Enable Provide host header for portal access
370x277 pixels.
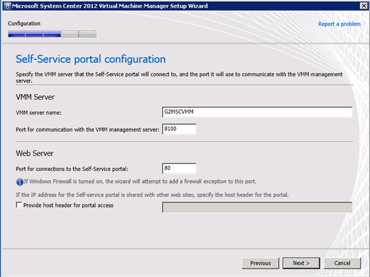pyautogui.click(x=19, y=205)
